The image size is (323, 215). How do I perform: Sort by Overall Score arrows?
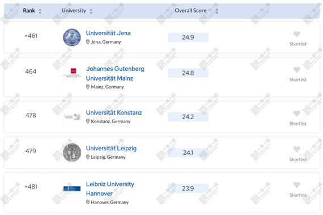click(216, 11)
